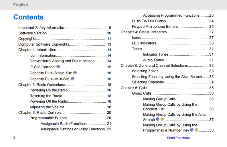This screenshot has width=227, height=147.
Task: Click the blue icon after Capacity Plus–Single-Site
Action: pyautogui.click(x=75, y=73)
